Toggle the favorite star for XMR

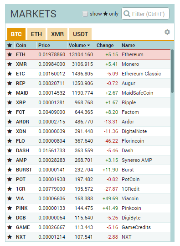tap(10, 64)
